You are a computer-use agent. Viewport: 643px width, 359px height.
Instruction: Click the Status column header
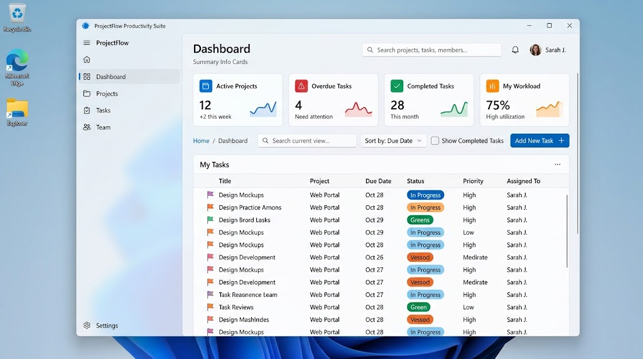416,181
